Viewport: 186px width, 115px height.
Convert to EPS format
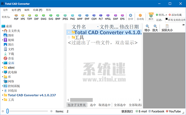pos(122,17)
